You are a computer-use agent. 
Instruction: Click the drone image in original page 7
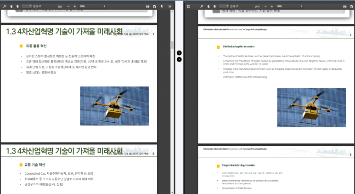click(x=114, y=106)
